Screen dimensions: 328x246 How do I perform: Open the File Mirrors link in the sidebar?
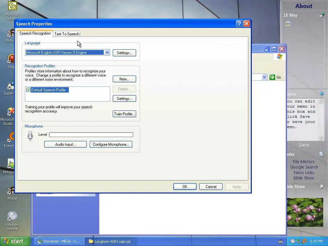pos(304,161)
